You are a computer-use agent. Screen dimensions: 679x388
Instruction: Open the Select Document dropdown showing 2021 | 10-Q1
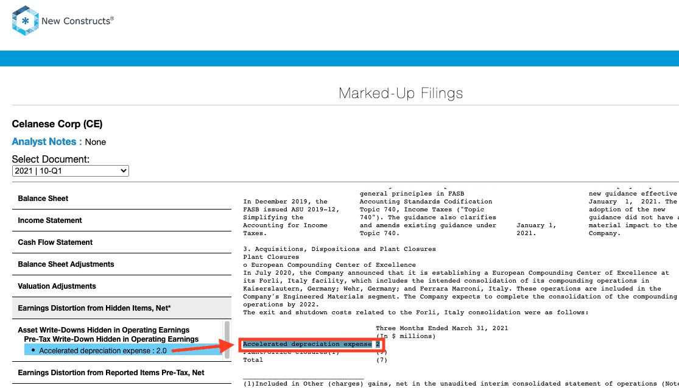click(70, 171)
